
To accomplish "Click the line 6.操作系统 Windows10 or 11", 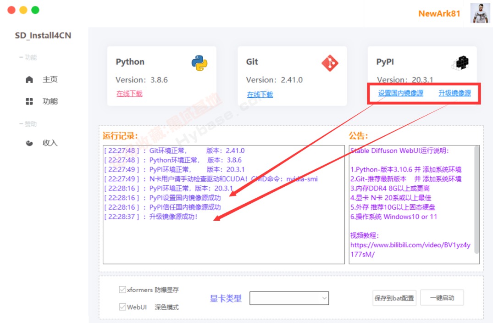I will [x=393, y=217].
